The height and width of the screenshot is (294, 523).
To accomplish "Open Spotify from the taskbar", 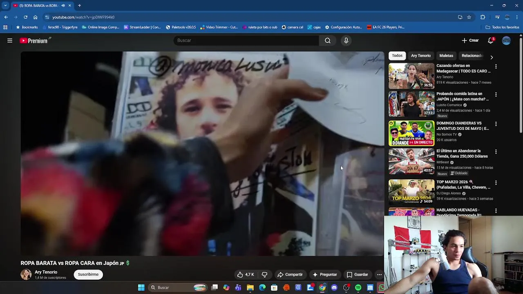I will point(358,287).
